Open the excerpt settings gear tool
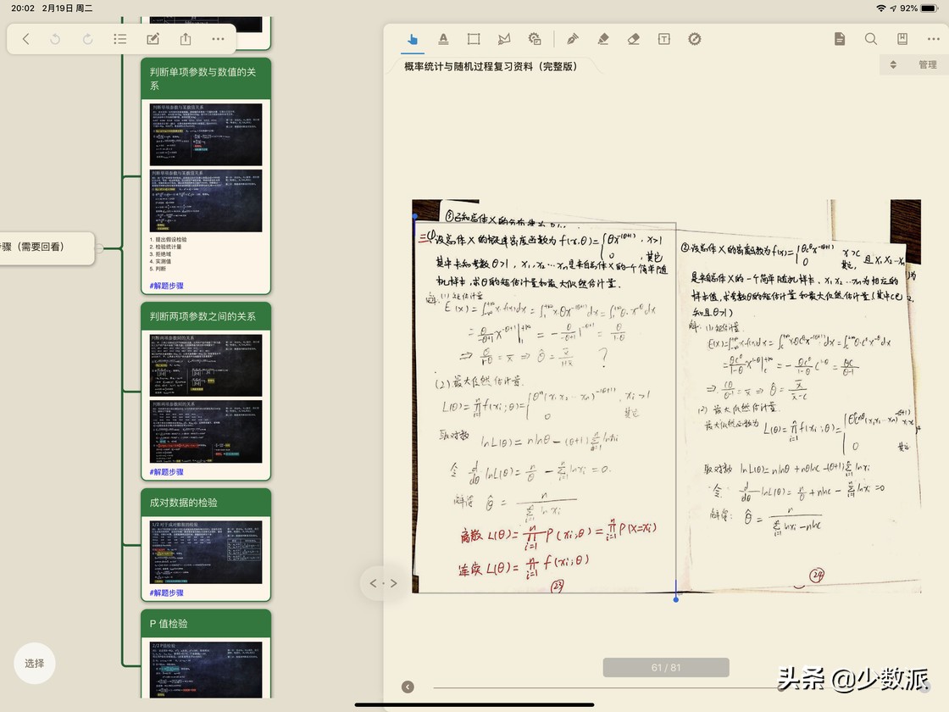Screen dimensions: 949x712 pyautogui.click(x=535, y=39)
